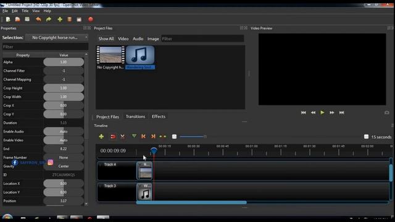Jump to the next marker
The height and width of the screenshot is (222, 395).
click(x=153, y=136)
